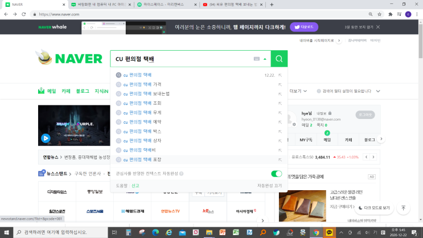The height and width of the screenshot is (238, 423).
Task: Open Windows Start menu
Action: 6,232
